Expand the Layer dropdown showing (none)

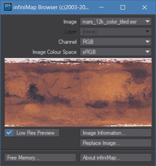[x=116, y=32]
